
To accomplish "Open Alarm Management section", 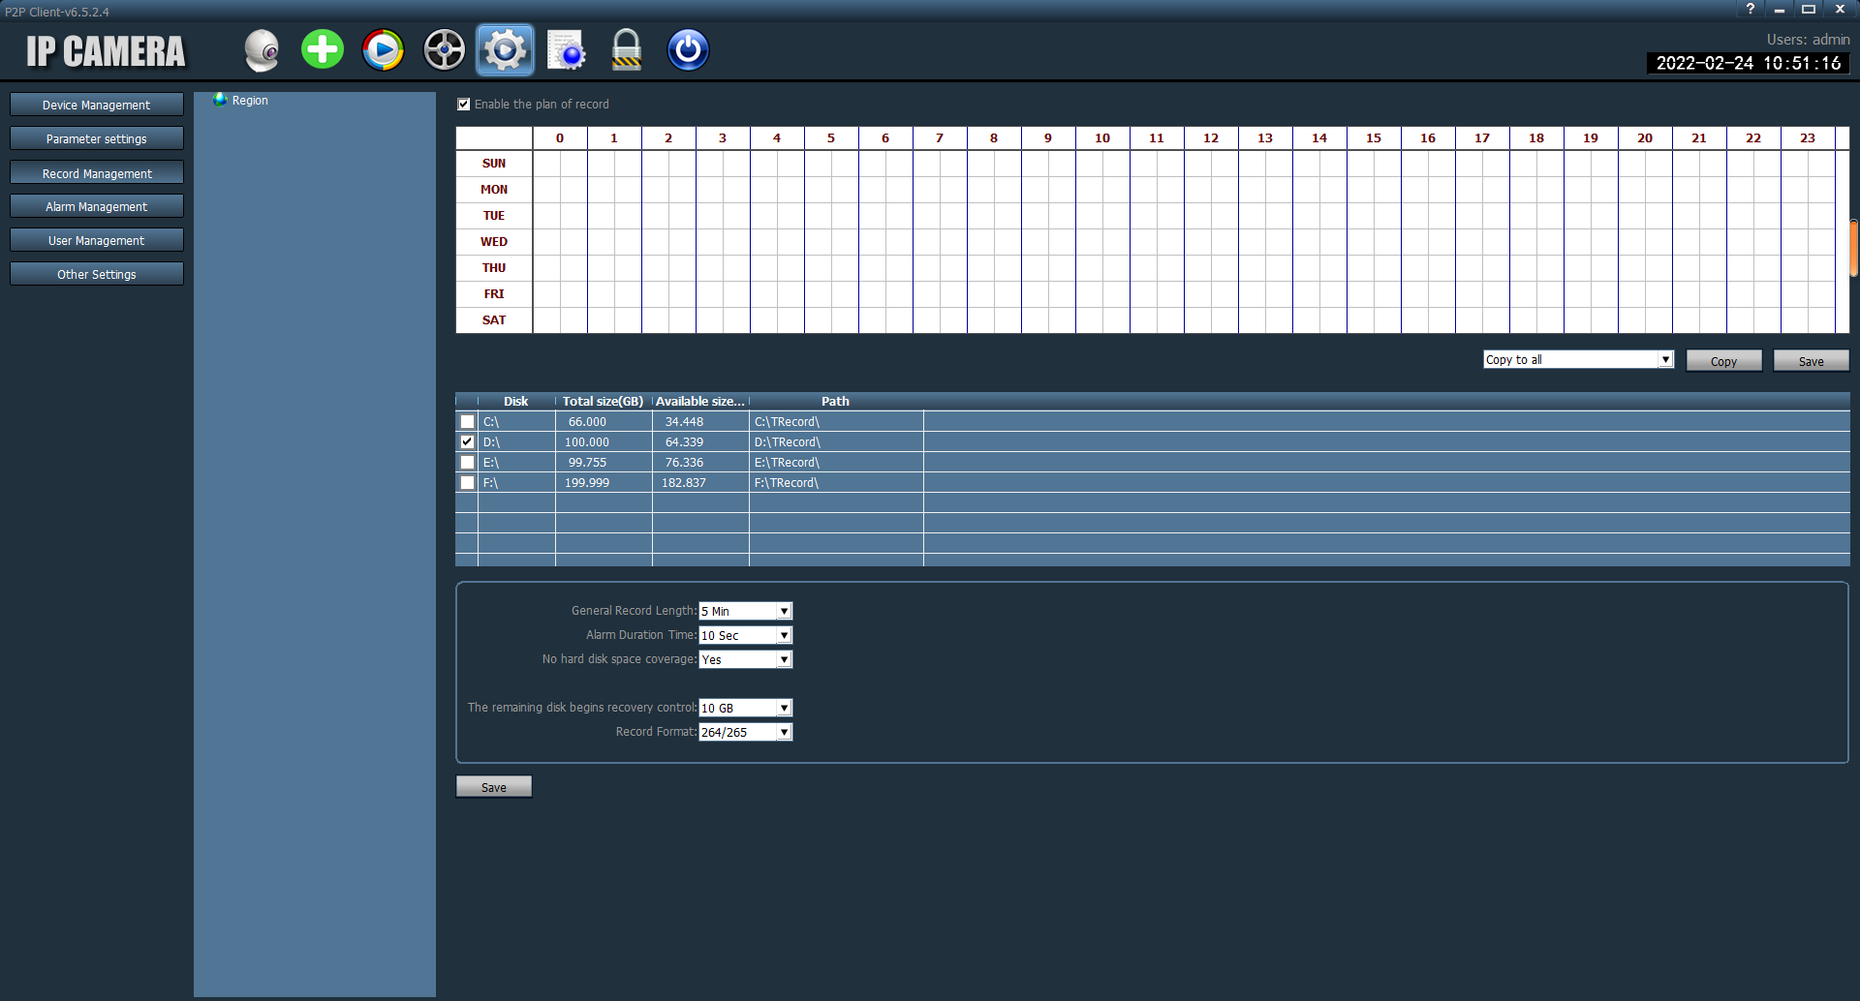I will coord(97,207).
